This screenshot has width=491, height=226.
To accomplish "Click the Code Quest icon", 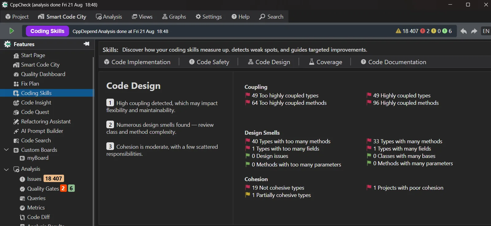I will [x=16, y=112].
